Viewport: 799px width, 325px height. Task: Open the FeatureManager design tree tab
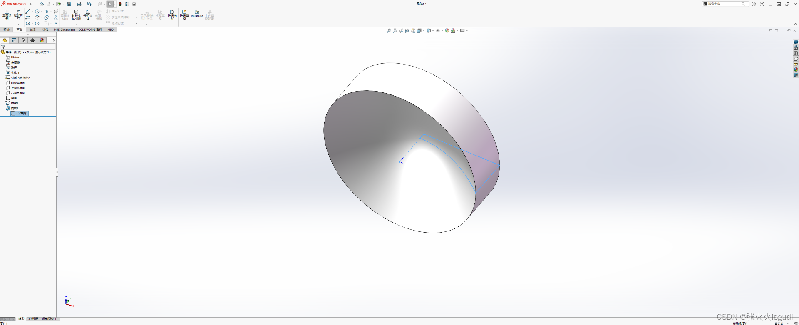click(x=5, y=40)
